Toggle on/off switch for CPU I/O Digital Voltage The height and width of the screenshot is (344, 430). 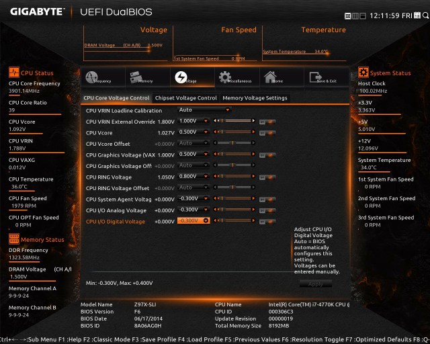tap(267, 222)
